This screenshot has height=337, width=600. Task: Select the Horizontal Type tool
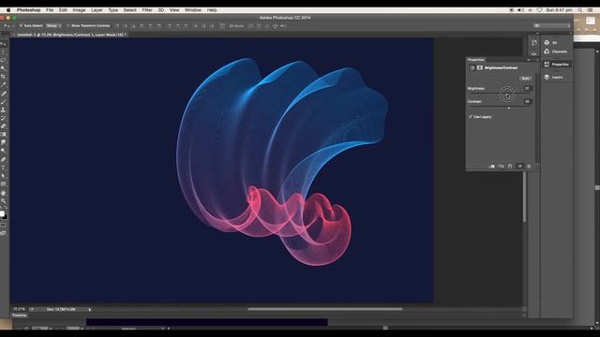point(4,168)
